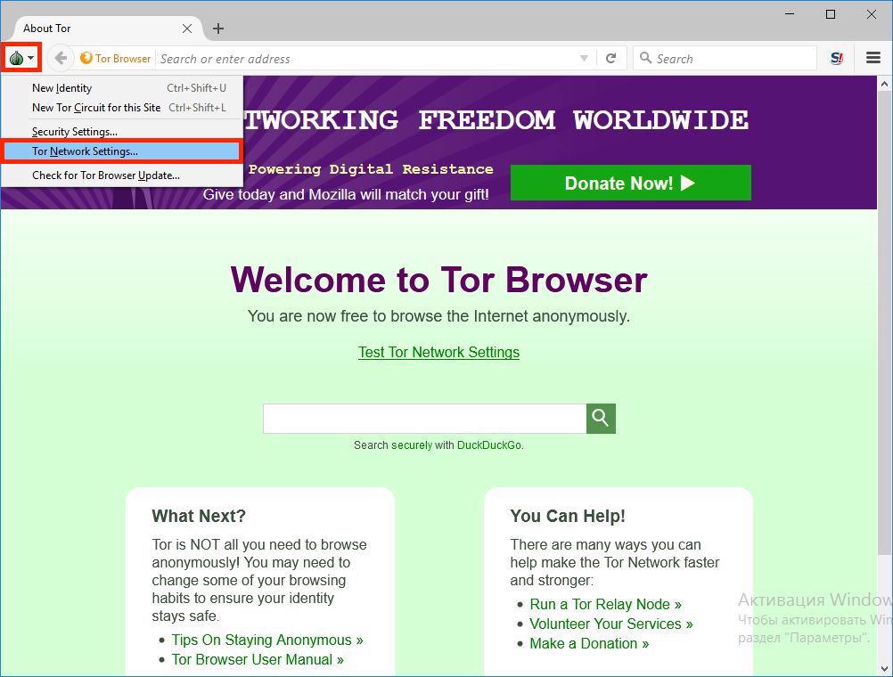Click the What Next? heading
The height and width of the screenshot is (677, 893).
click(198, 516)
